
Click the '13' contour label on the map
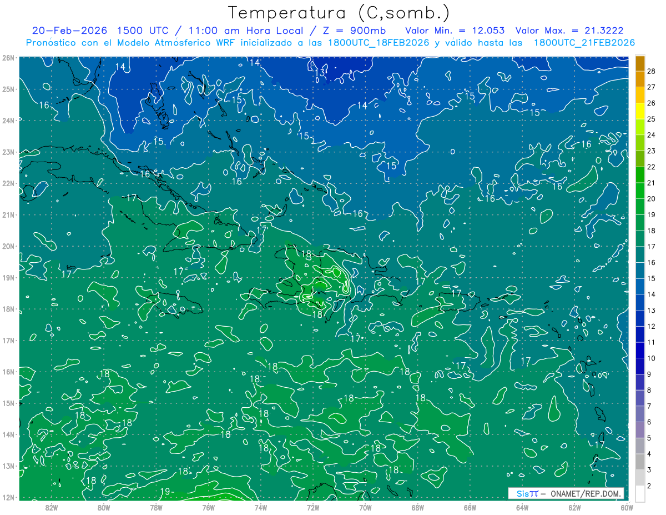pyautogui.click(x=320, y=73)
